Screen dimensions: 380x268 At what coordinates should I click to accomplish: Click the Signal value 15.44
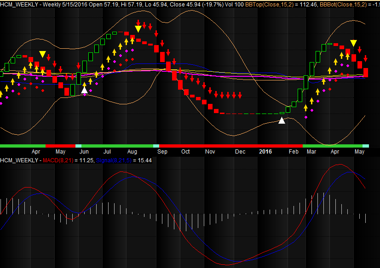click(x=144, y=160)
